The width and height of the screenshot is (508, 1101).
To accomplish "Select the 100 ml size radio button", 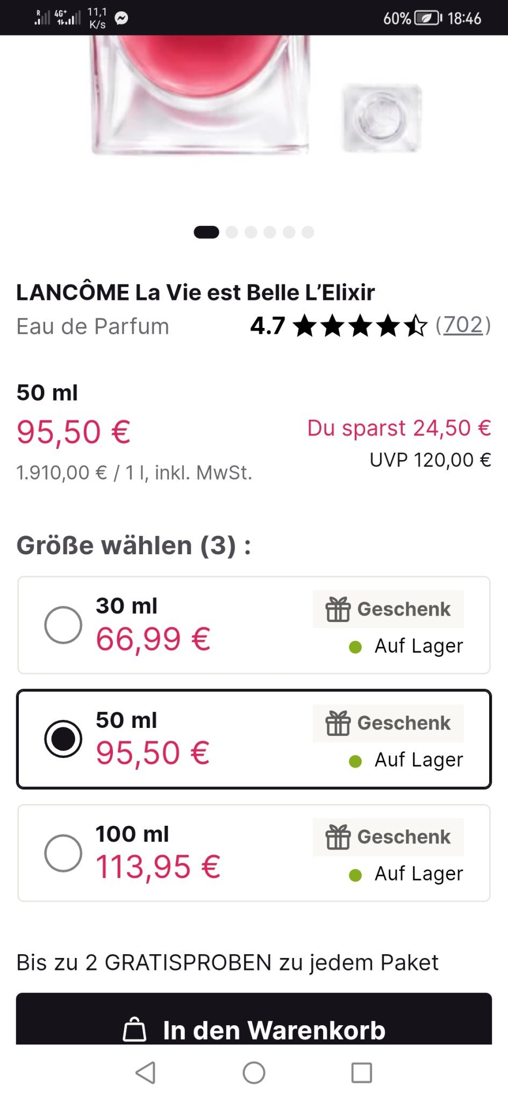I will coord(63,853).
